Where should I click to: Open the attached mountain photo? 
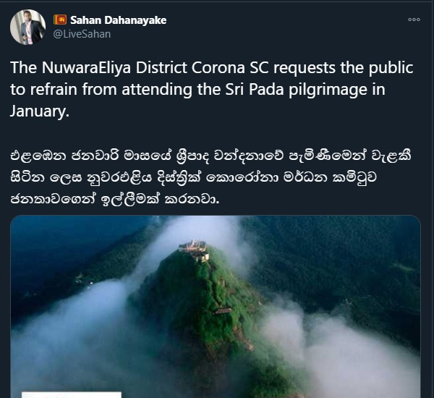coord(216,307)
